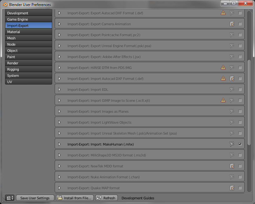
Task: Click warning icon on HiRISE DTM row
Action: coord(223,67)
